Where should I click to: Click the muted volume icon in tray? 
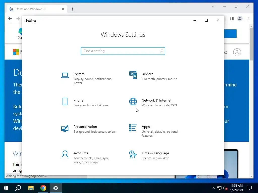225,188
